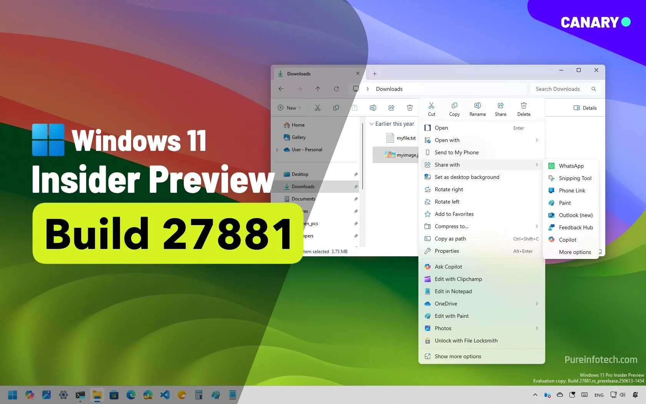The image size is (646, 404).
Task: Click the search magnifier icon in Explorer
Action: (x=594, y=89)
